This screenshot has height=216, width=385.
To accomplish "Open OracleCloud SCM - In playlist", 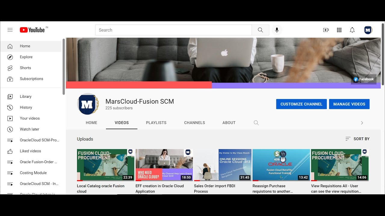I will coord(31,184).
